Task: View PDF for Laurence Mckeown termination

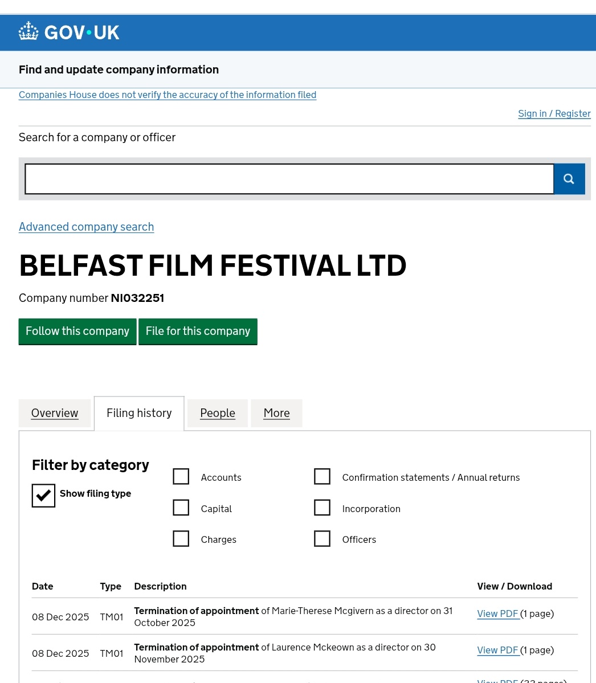Action: pyautogui.click(x=497, y=651)
